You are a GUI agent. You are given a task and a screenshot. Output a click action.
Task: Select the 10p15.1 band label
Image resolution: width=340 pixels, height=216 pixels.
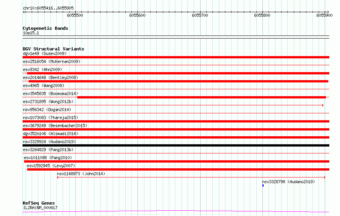[31, 33]
